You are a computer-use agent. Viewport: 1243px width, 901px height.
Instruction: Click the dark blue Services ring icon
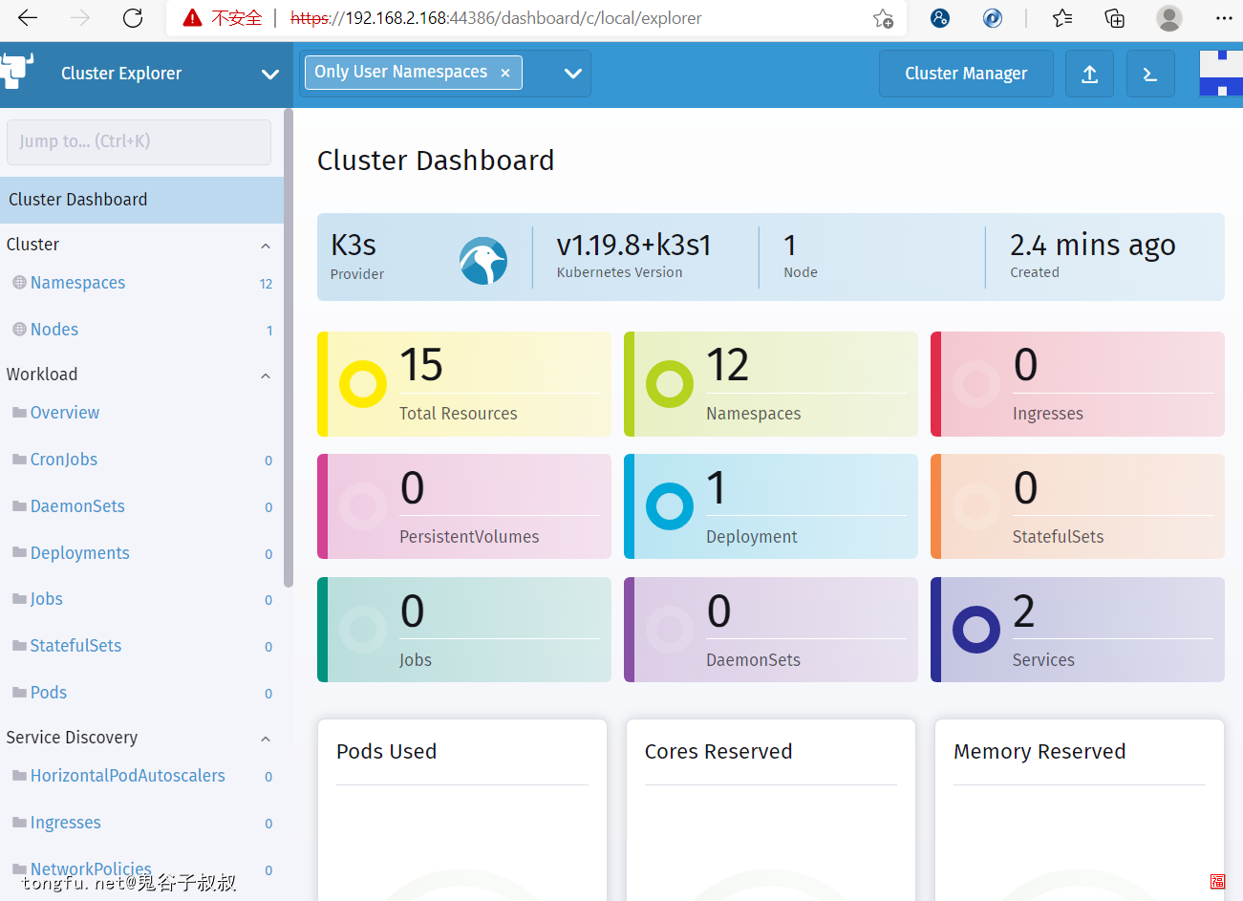point(976,630)
